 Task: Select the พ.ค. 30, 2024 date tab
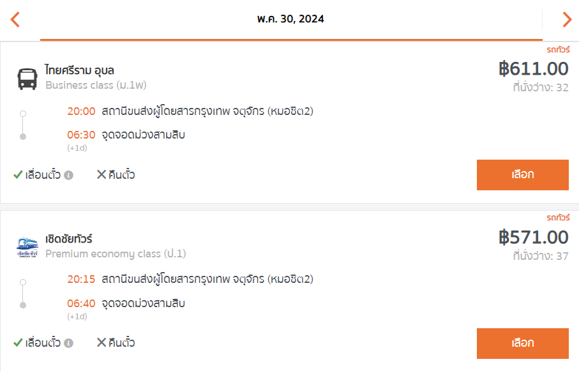click(291, 19)
